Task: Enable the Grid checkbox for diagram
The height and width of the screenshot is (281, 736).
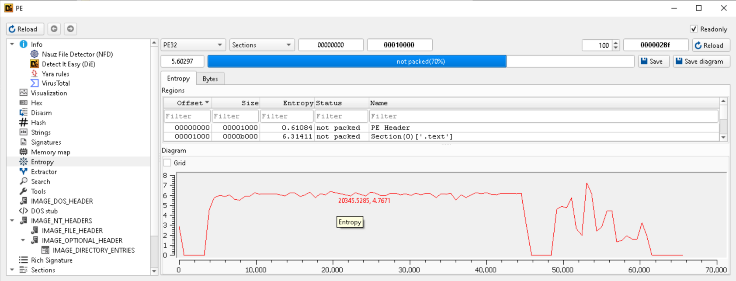Action: coord(167,163)
